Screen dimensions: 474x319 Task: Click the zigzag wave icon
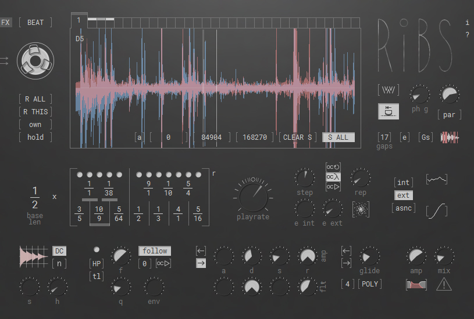click(389, 90)
